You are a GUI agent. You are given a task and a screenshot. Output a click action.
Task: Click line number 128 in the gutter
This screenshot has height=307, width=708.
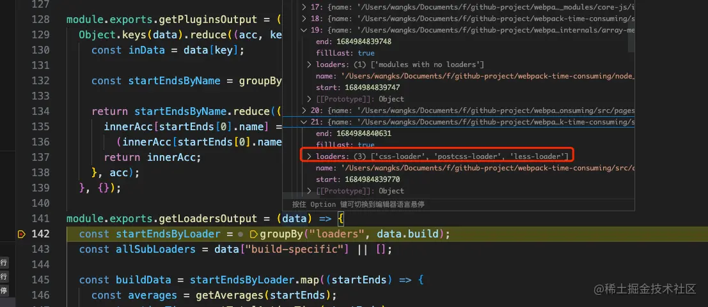point(41,19)
